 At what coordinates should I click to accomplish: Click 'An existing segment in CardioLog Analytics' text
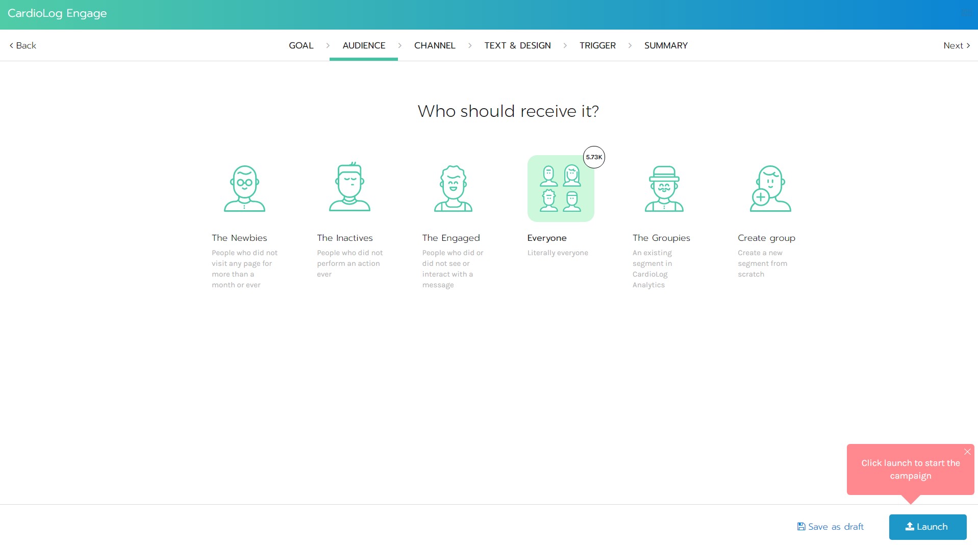(x=652, y=269)
